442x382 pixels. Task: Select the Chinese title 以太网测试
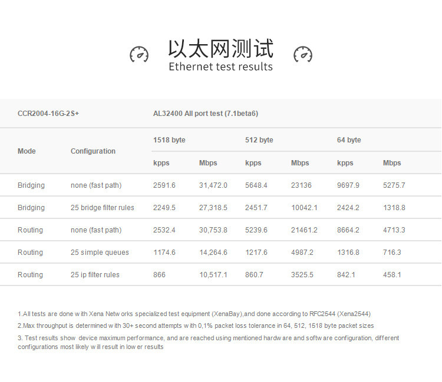tap(221, 49)
